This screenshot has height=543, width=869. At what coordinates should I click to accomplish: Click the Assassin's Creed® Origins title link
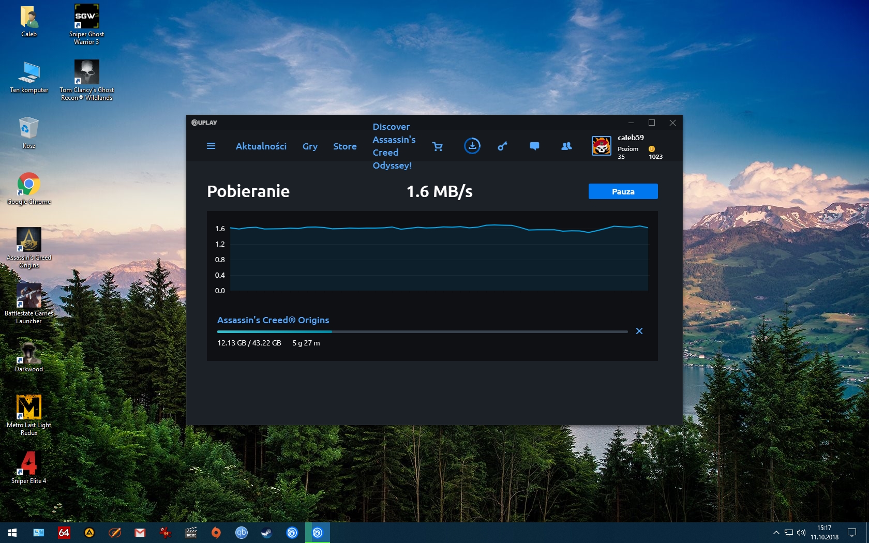click(273, 320)
